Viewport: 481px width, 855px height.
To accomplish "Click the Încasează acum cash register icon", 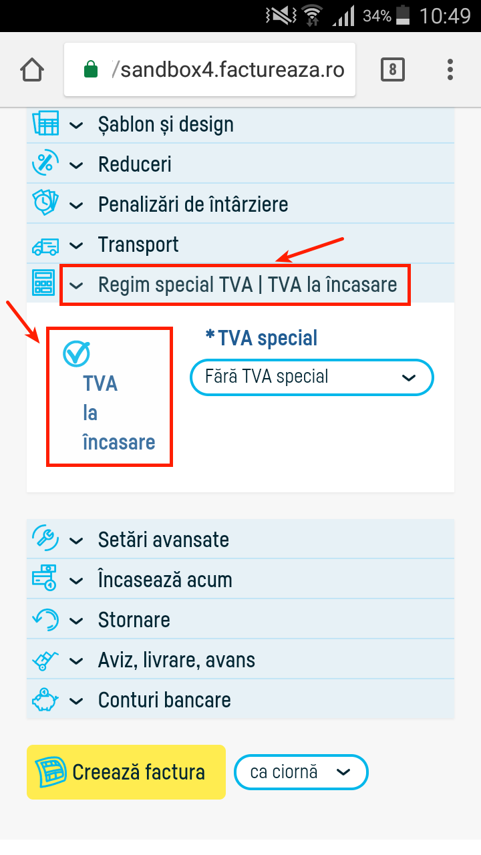I will pos(43,579).
